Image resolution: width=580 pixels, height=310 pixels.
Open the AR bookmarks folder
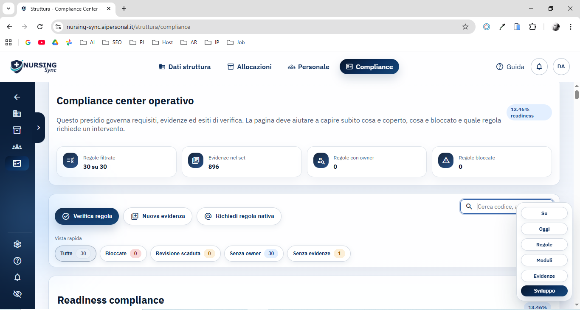189,42
